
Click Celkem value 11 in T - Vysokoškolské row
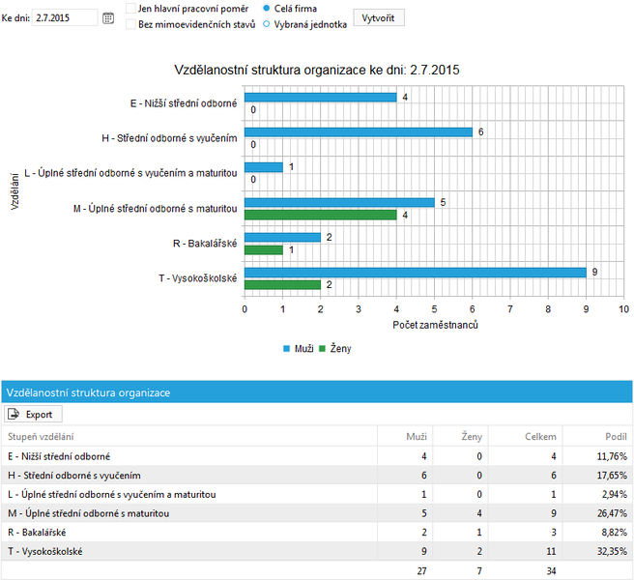point(551,551)
